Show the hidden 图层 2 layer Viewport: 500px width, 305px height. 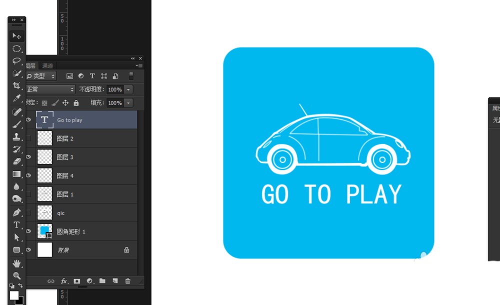[28, 138]
